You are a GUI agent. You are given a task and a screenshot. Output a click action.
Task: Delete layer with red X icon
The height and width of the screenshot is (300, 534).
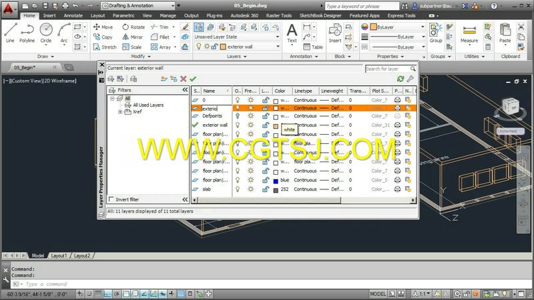pyautogui.click(x=183, y=79)
